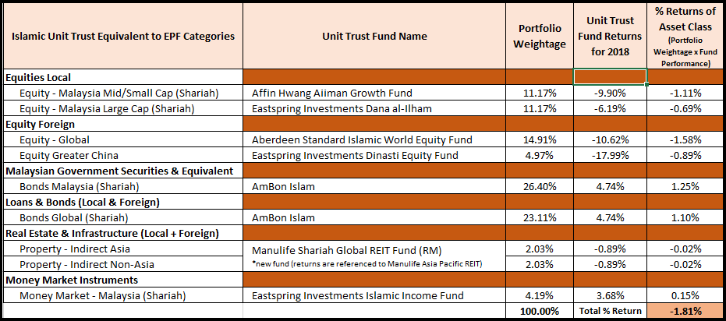Viewport: 726px width, 321px height.
Task: Select the Total % Return label cell
Action: click(611, 311)
